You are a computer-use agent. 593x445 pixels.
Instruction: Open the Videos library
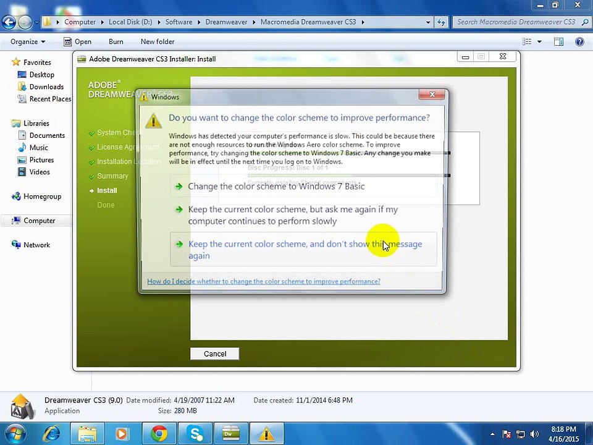point(40,172)
